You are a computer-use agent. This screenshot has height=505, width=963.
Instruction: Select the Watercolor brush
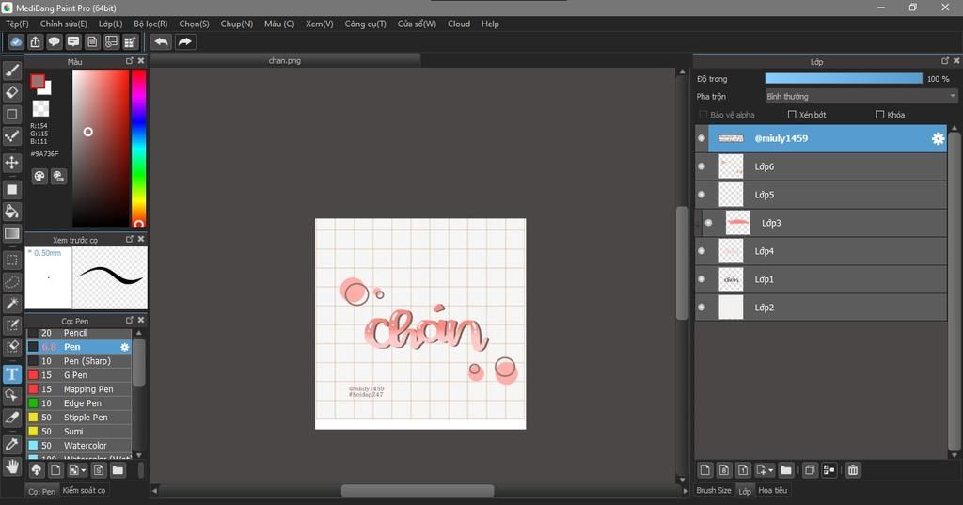pyautogui.click(x=79, y=446)
